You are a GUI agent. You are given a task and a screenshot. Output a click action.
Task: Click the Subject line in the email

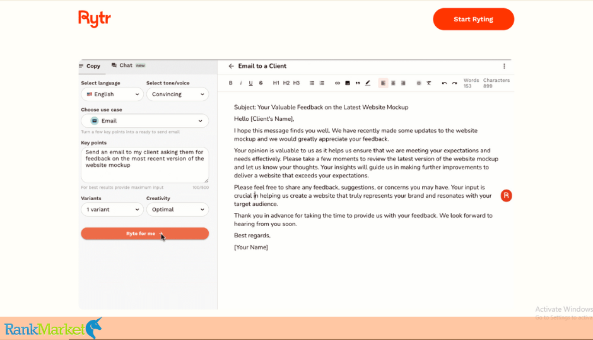(321, 107)
